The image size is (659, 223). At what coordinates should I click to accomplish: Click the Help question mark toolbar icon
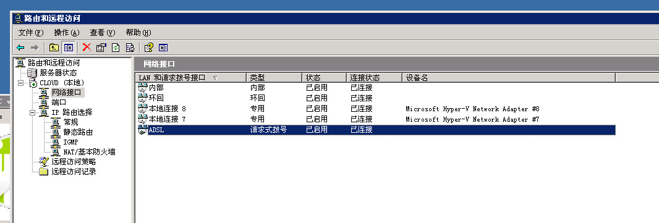[149, 48]
